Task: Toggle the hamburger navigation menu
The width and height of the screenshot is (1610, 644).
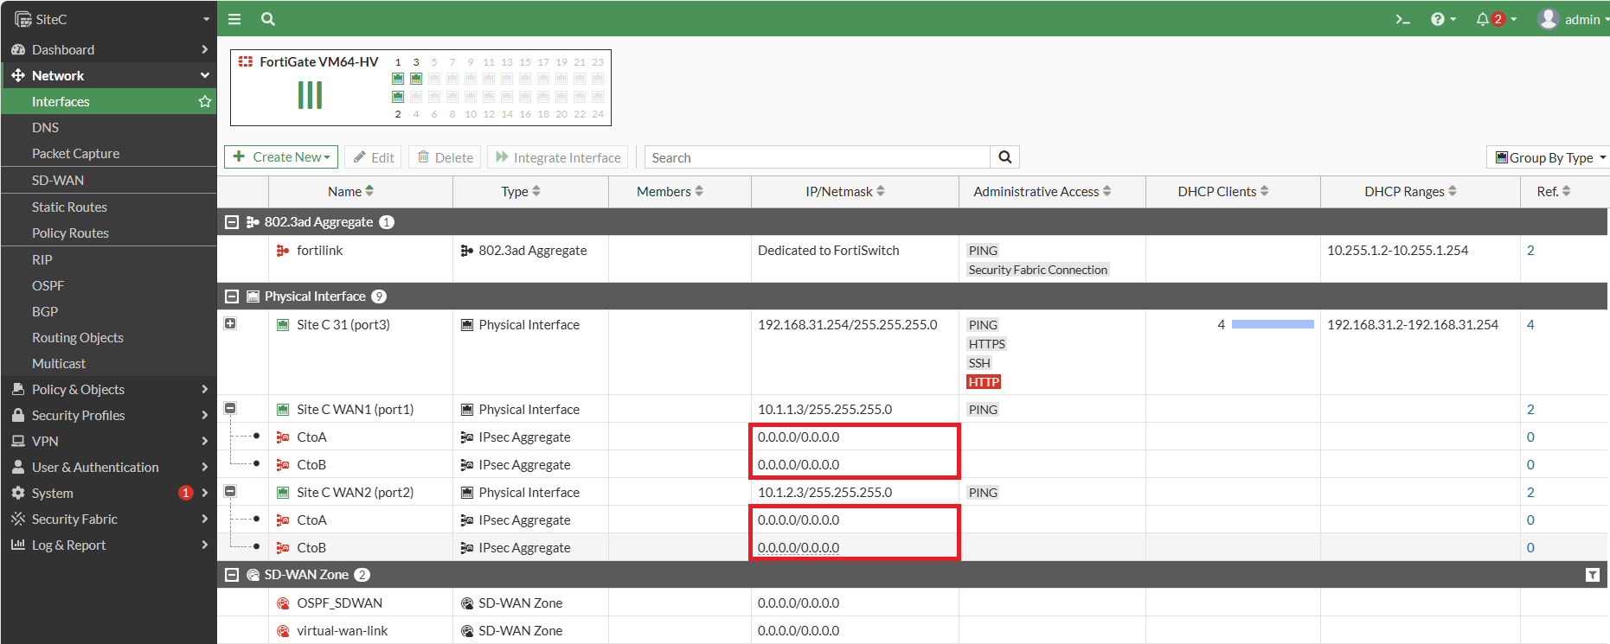Action: pyautogui.click(x=234, y=19)
